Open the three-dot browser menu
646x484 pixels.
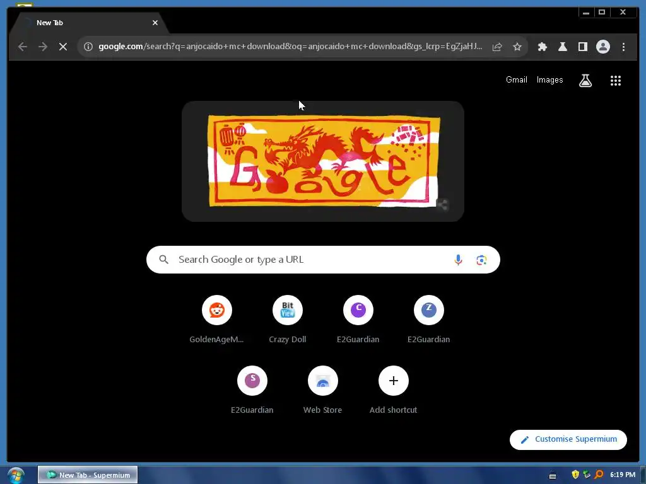623,47
